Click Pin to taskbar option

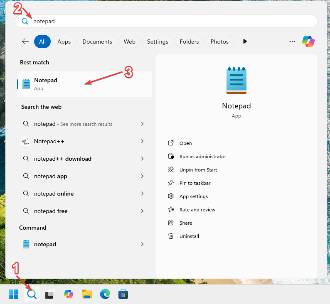(x=195, y=183)
